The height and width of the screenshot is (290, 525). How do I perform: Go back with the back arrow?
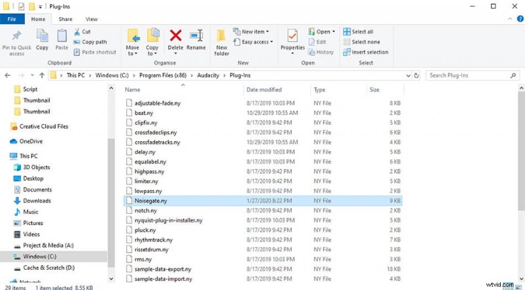tap(8, 75)
